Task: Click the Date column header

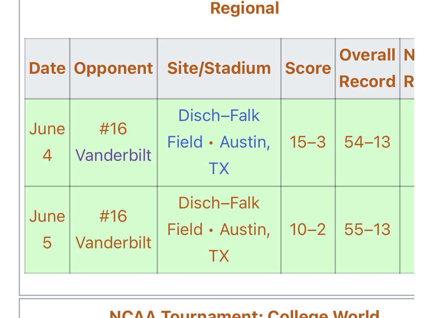Action: (47, 68)
